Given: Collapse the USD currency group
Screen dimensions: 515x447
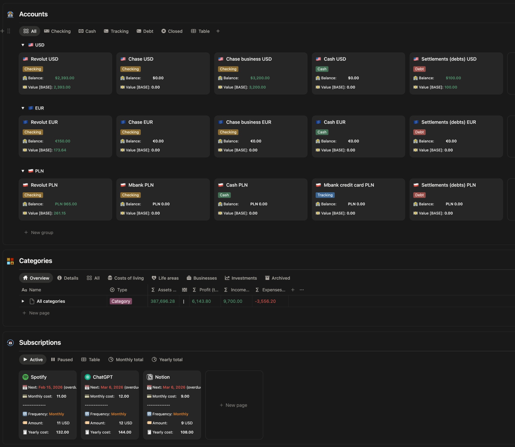Looking at the screenshot, I should (x=23, y=45).
